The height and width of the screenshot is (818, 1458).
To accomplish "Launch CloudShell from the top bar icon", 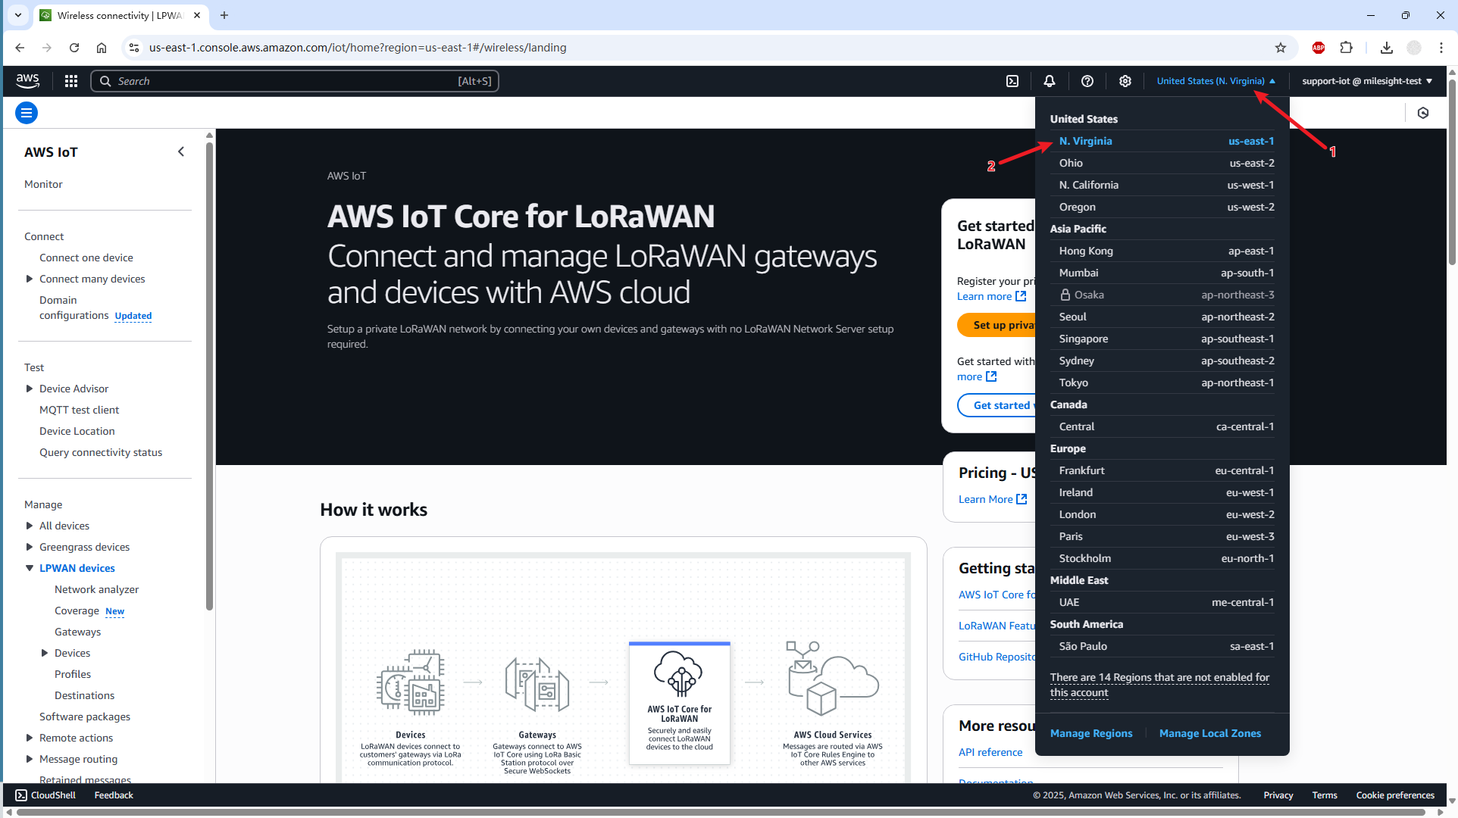I will (1012, 81).
